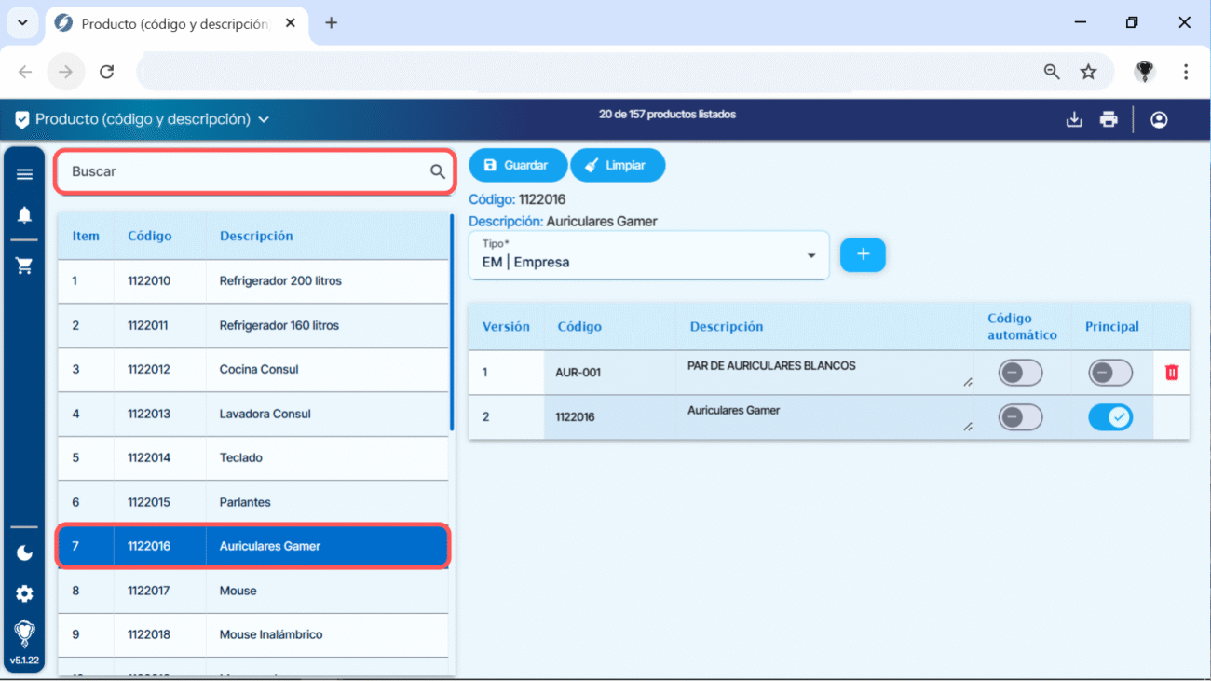Toggle Principal switch for AUR-001 row
Viewport: 1211px width, 681px height.
click(x=1110, y=373)
